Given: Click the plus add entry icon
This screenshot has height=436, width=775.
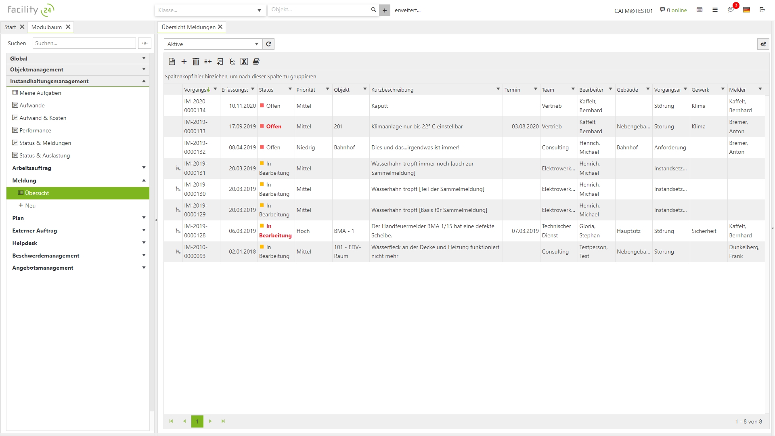Looking at the screenshot, I should tap(184, 61).
